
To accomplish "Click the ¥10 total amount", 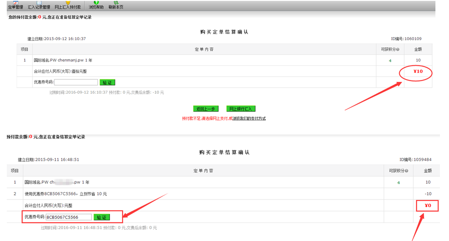I will pos(418,71).
